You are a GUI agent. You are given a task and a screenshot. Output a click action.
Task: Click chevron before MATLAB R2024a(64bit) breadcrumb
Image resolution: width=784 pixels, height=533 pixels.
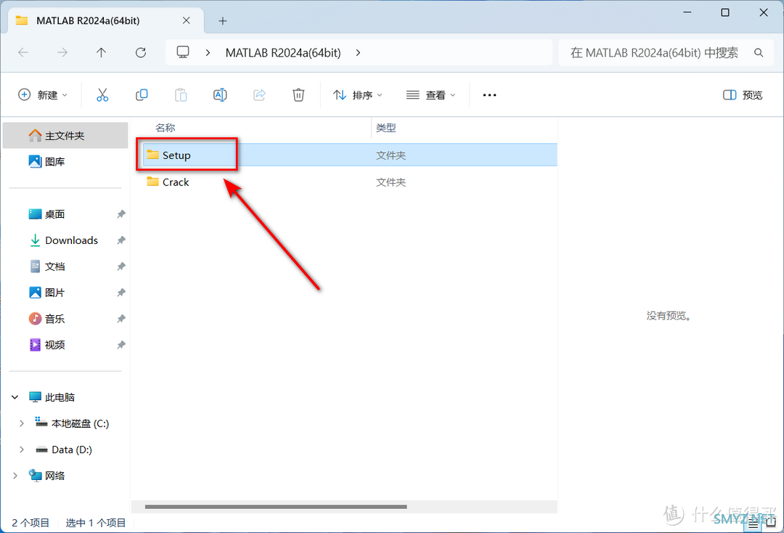click(x=208, y=52)
